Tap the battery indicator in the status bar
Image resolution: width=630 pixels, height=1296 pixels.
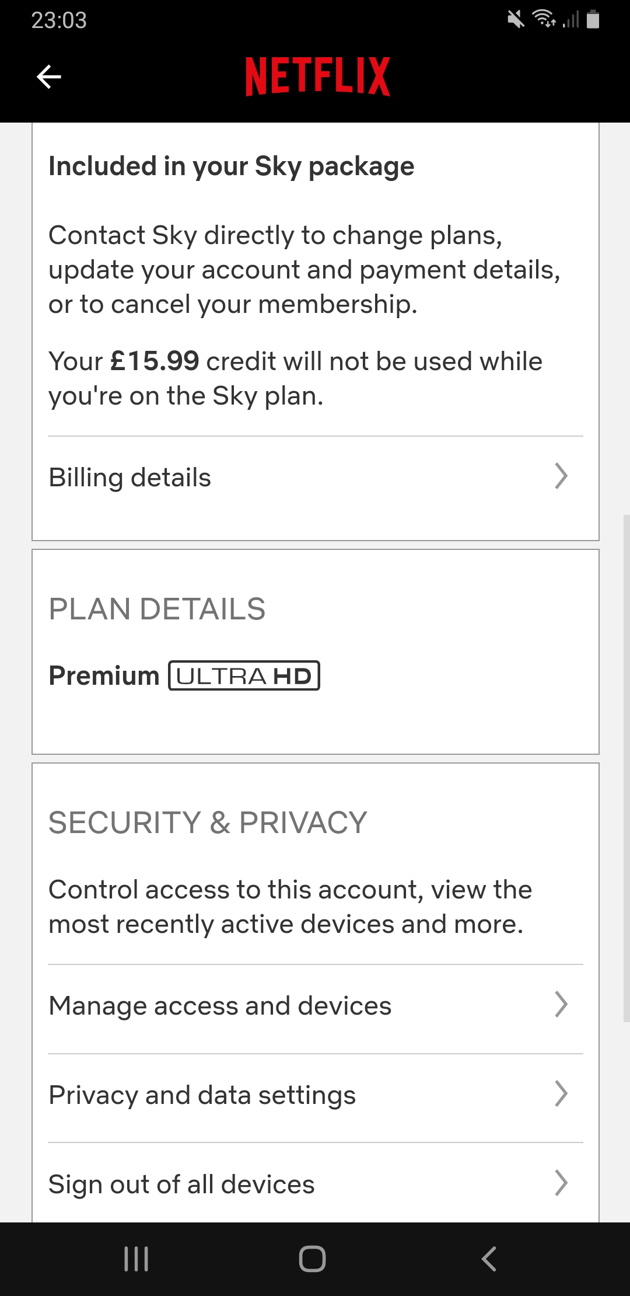click(593, 21)
